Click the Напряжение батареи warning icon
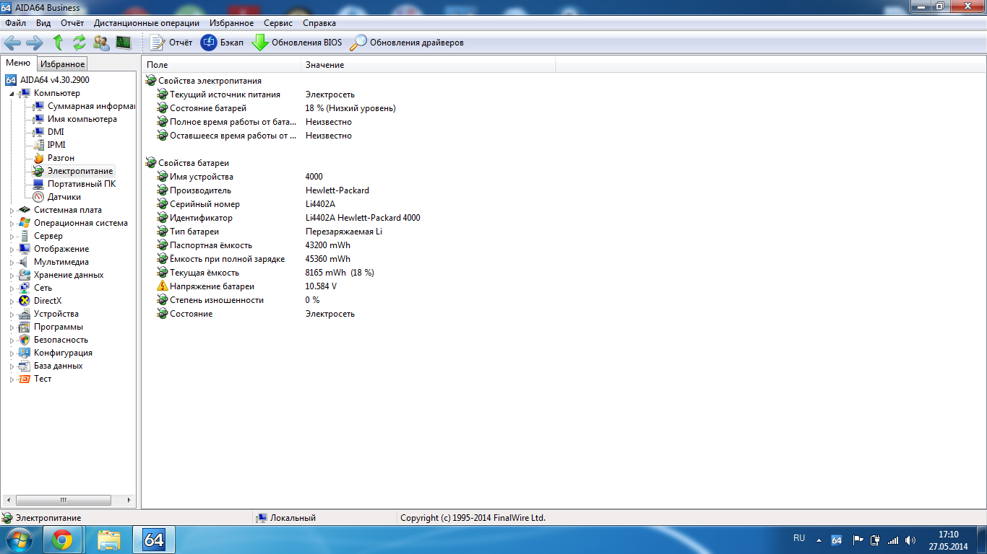Screen dimensions: 987x554 coord(163,286)
